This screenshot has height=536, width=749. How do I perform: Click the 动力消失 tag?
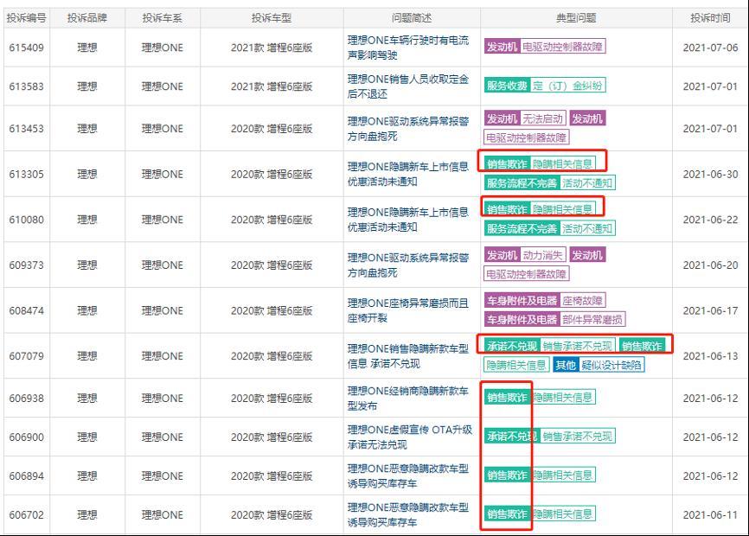[542, 255]
